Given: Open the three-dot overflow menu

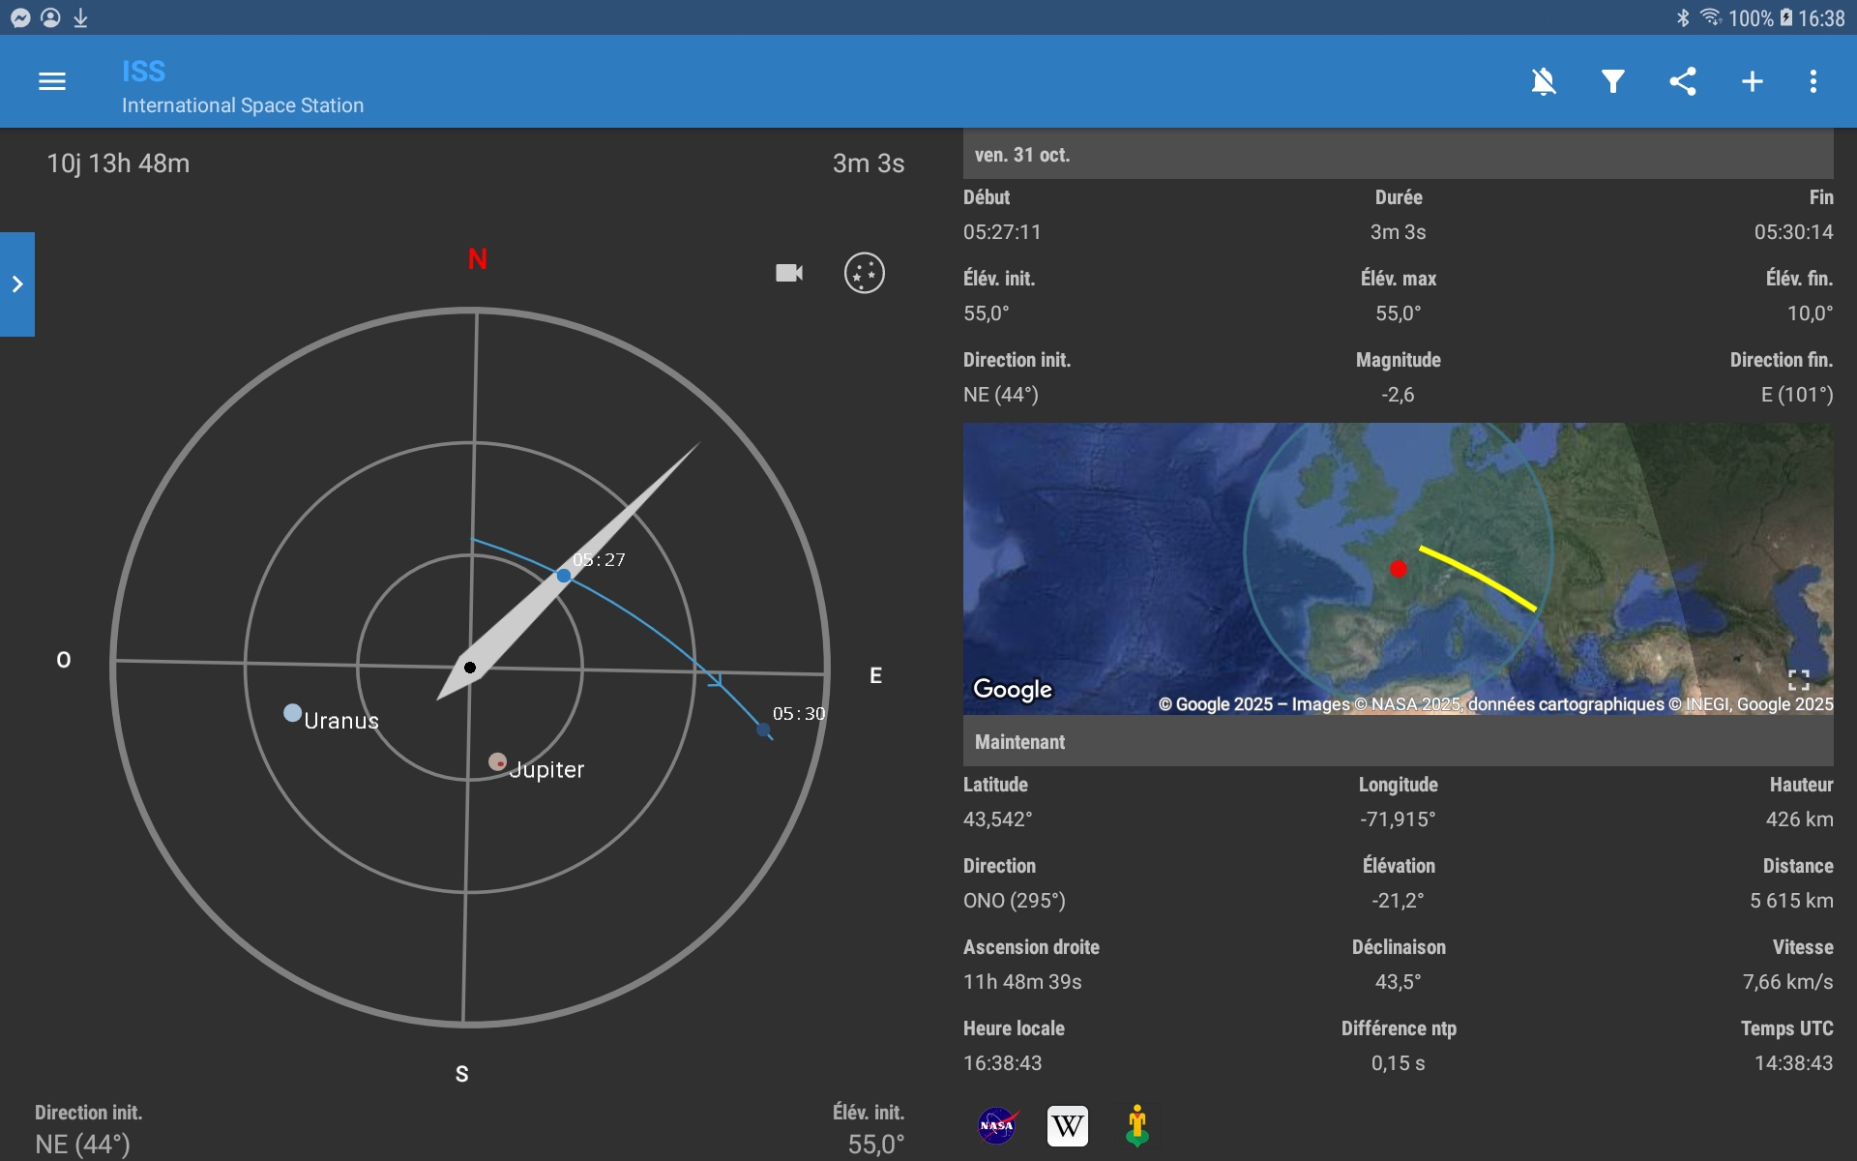Looking at the screenshot, I should click(x=1813, y=81).
